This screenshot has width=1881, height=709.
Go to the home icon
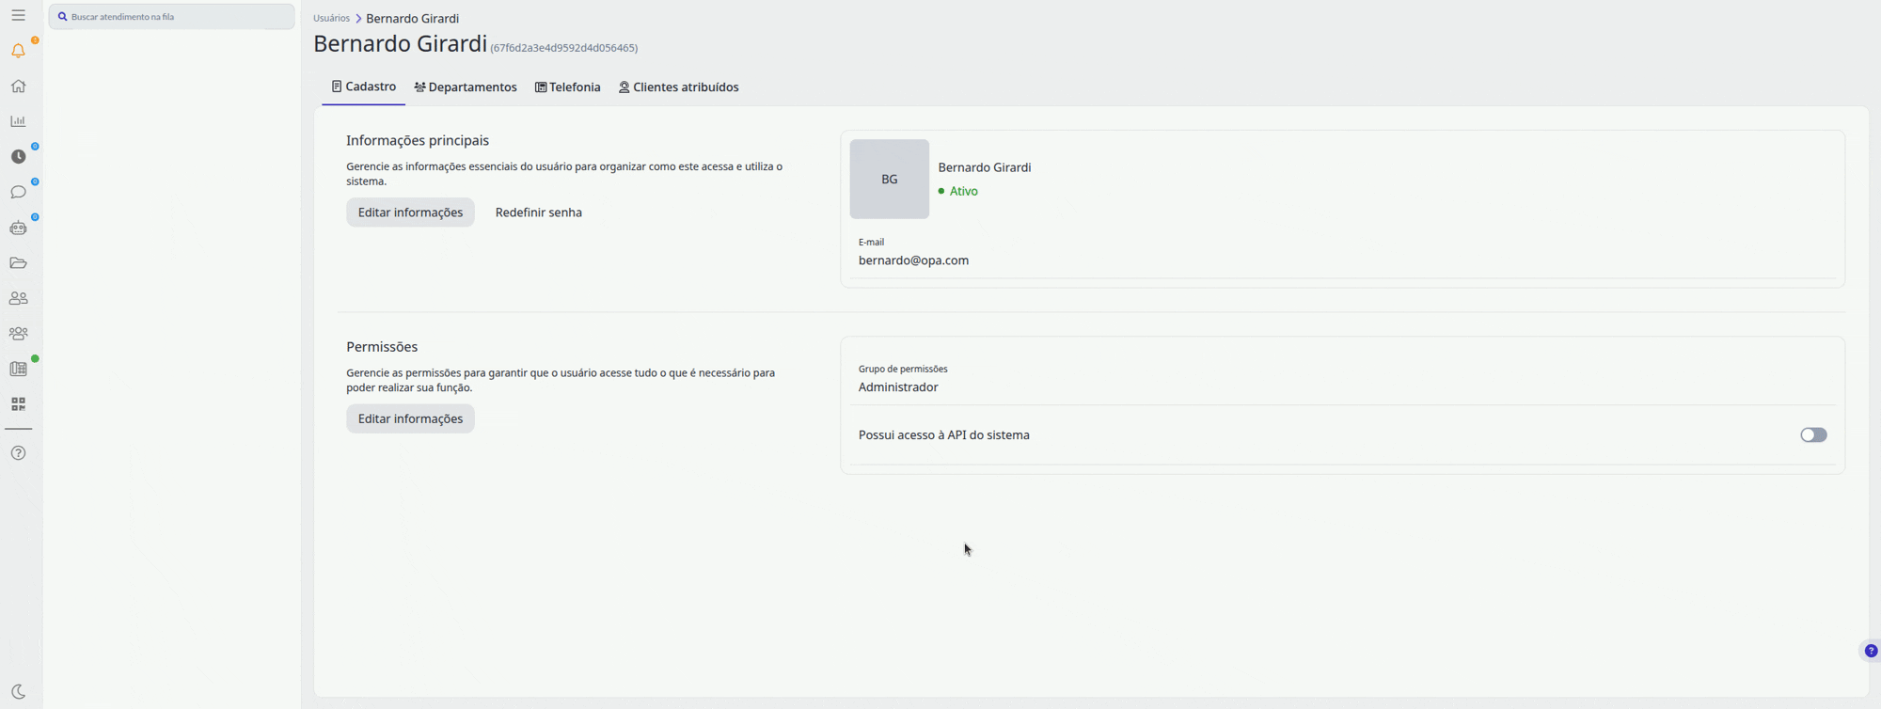(18, 86)
